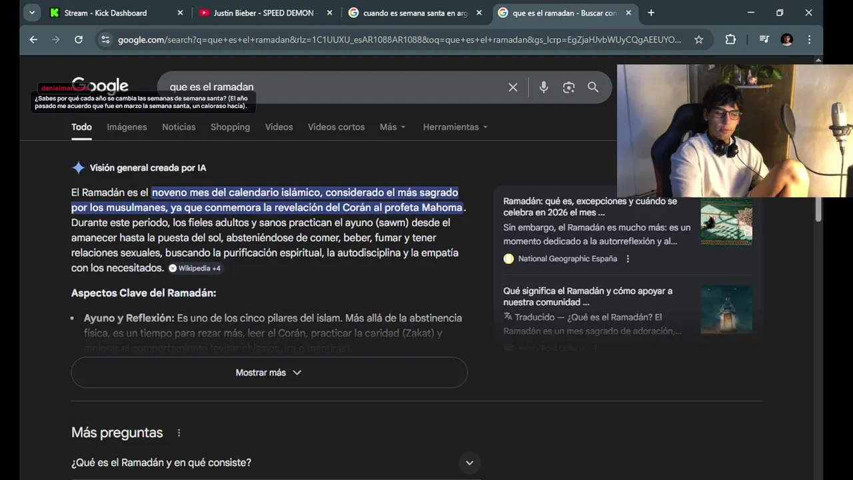Select the Videos results tab
This screenshot has width=853, height=480.
pos(279,127)
